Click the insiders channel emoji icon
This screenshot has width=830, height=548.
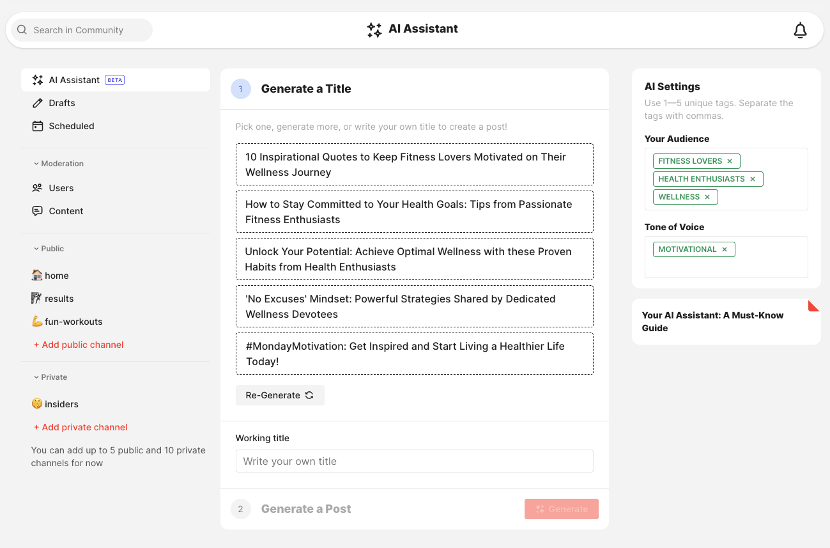click(x=36, y=403)
